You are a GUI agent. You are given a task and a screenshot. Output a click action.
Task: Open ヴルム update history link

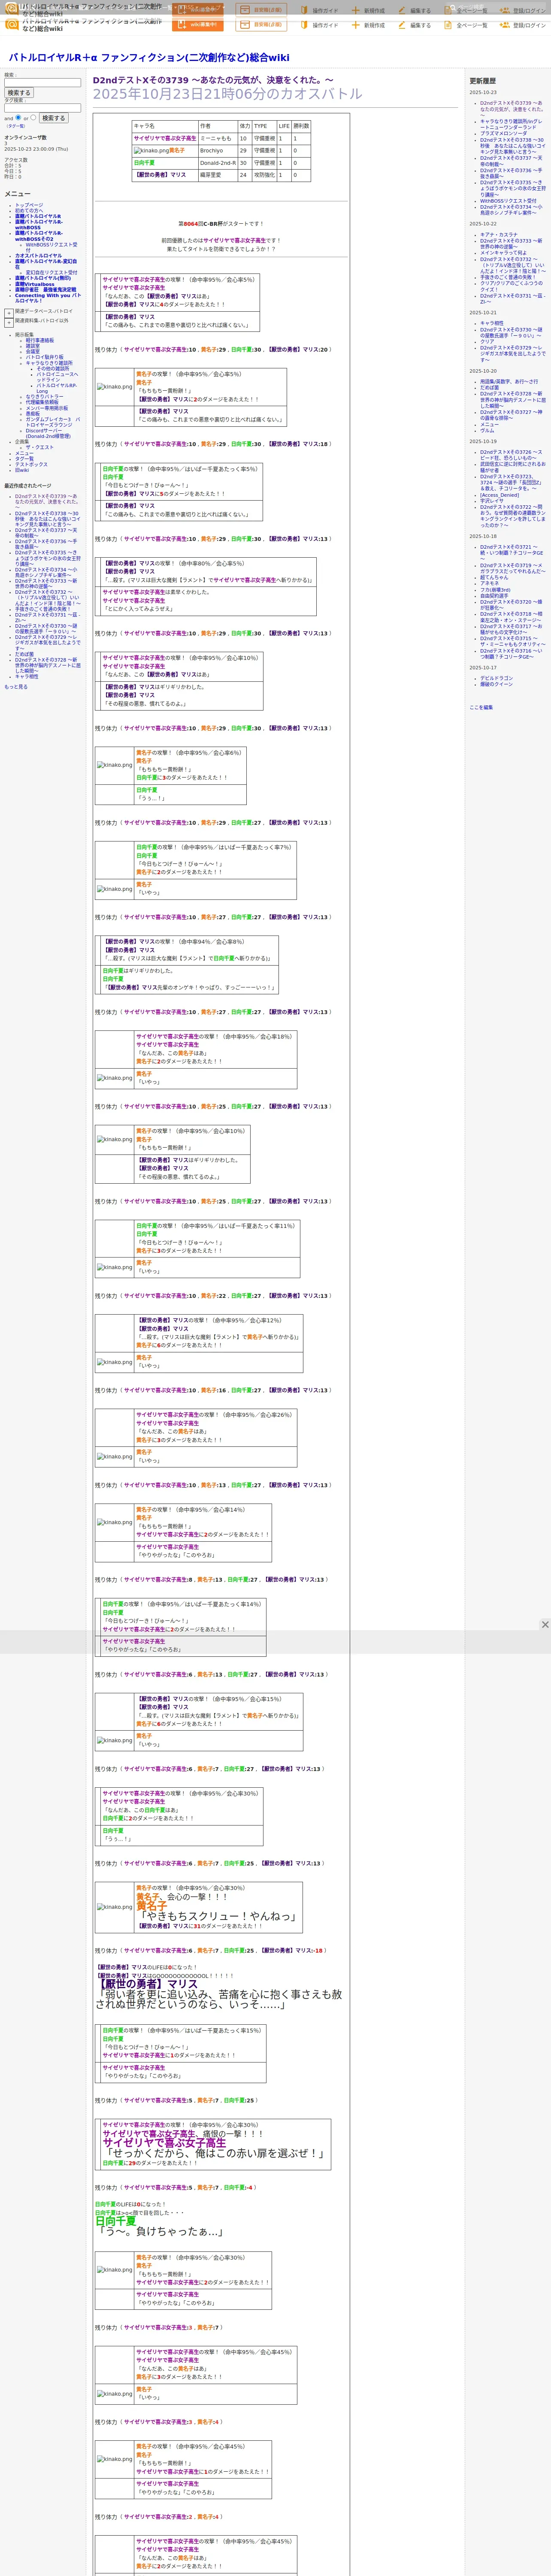coord(487,431)
